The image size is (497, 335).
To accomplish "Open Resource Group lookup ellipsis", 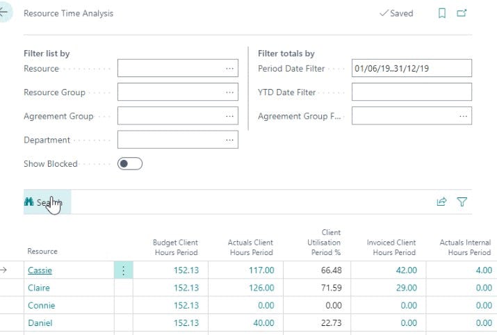I will point(229,92).
